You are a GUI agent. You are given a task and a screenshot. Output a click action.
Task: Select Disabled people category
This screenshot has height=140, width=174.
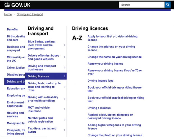[16, 74]
